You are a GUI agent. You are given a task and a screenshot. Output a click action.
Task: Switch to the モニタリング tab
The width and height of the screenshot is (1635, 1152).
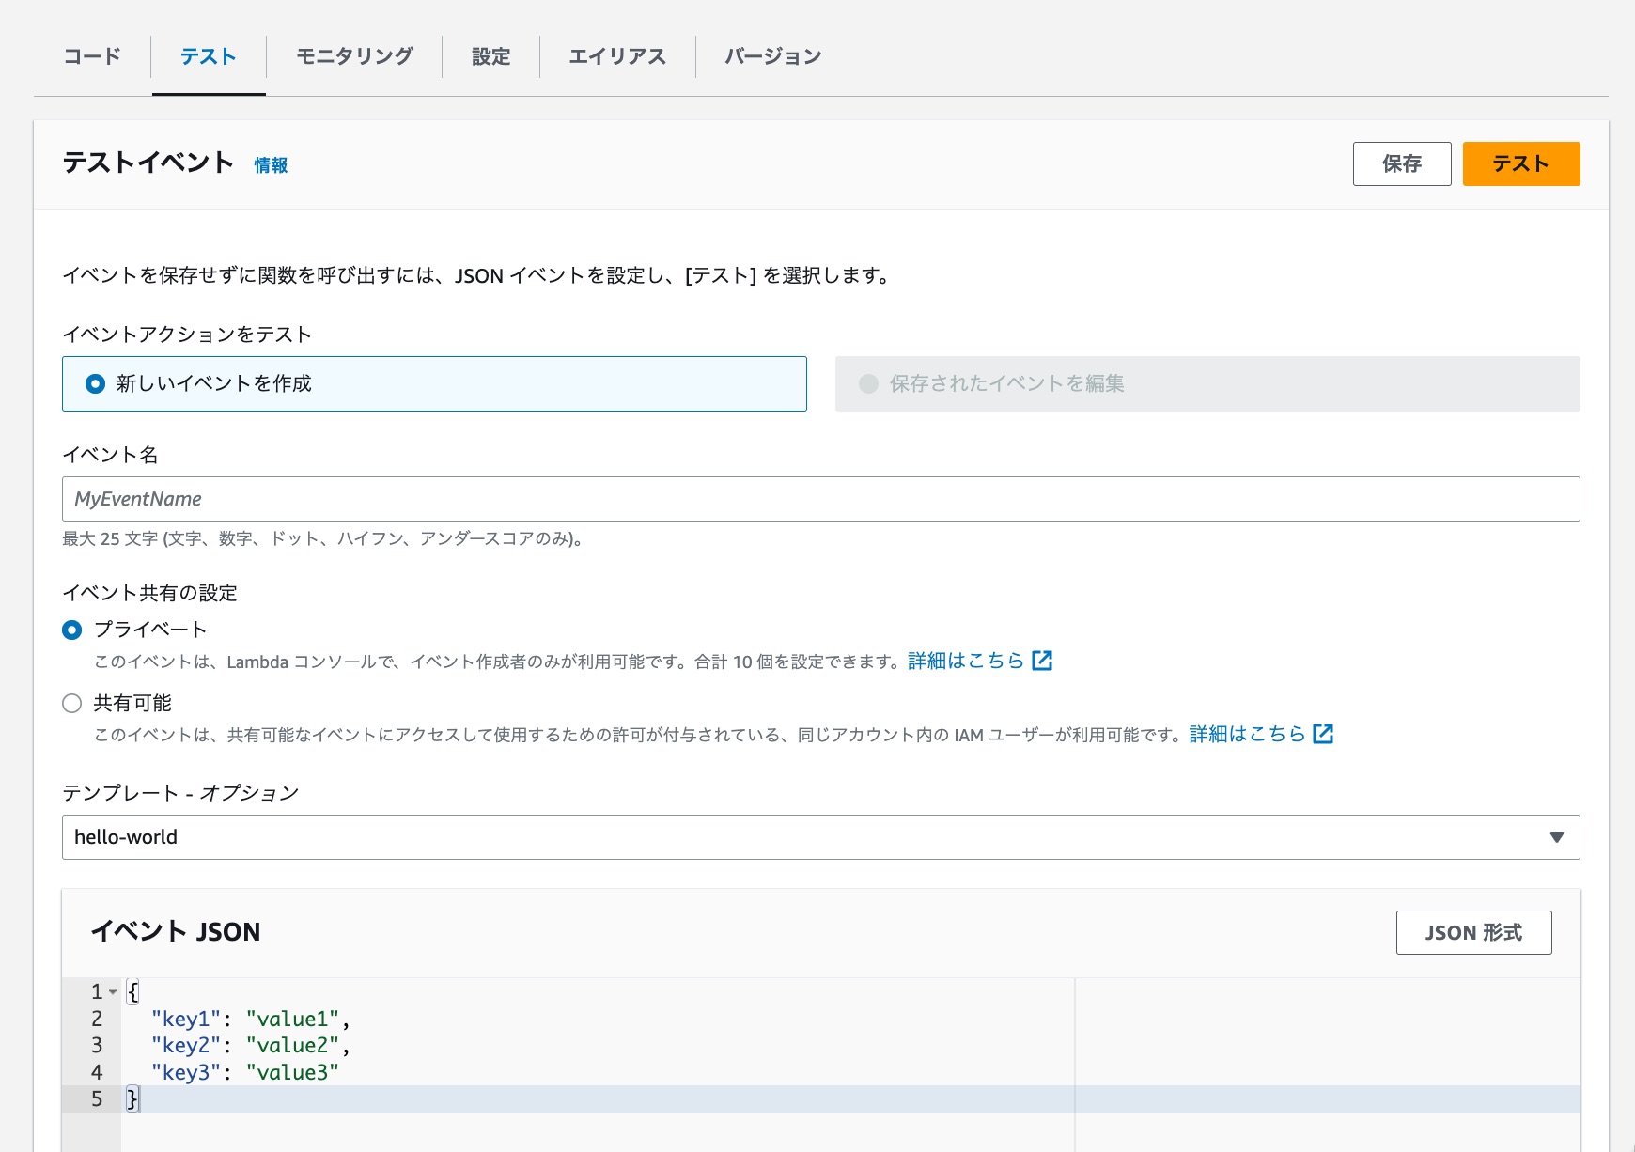tap(352, 56)
